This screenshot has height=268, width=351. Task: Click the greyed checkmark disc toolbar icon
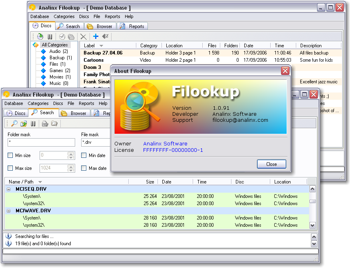pyautogui.click(x=62, y=36)
